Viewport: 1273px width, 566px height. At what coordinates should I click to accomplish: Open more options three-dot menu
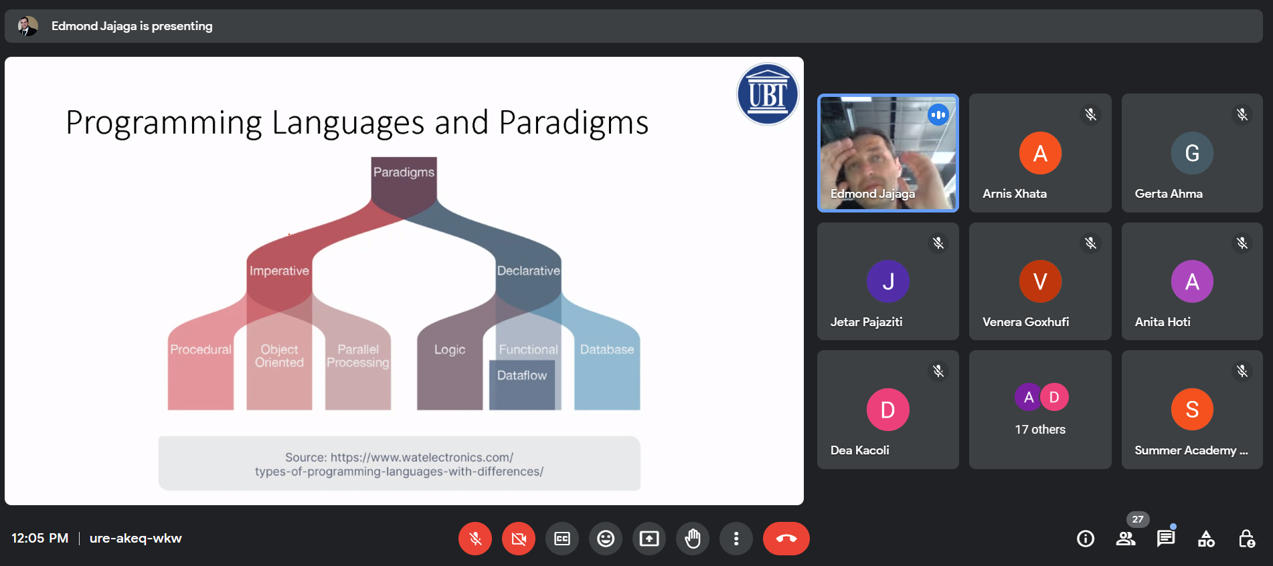click(736, 539)
